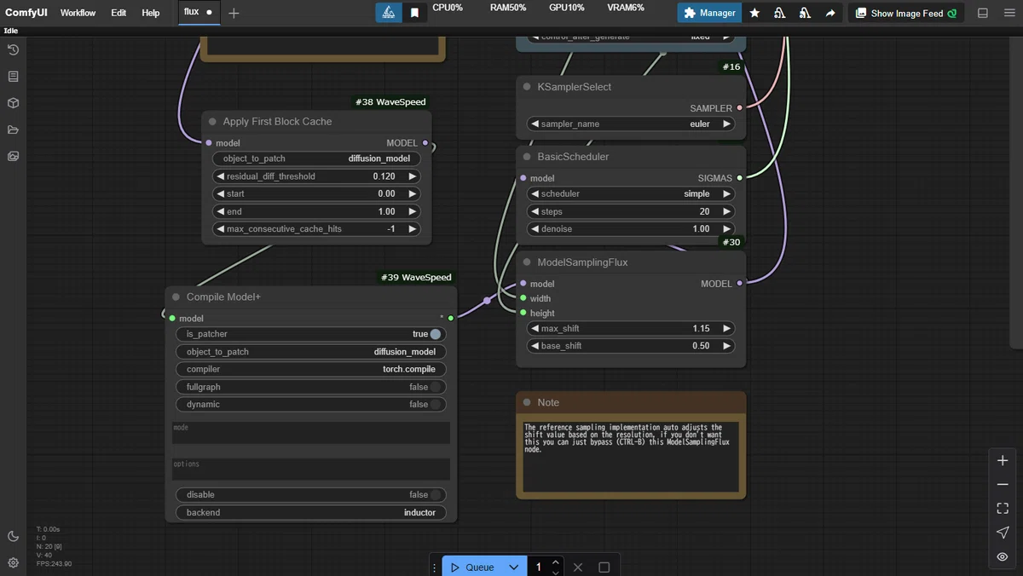Select next sampler_name with right arrow
Image resolution: width=1023 pixels, height=576 pixels.
tap(726, 124)
